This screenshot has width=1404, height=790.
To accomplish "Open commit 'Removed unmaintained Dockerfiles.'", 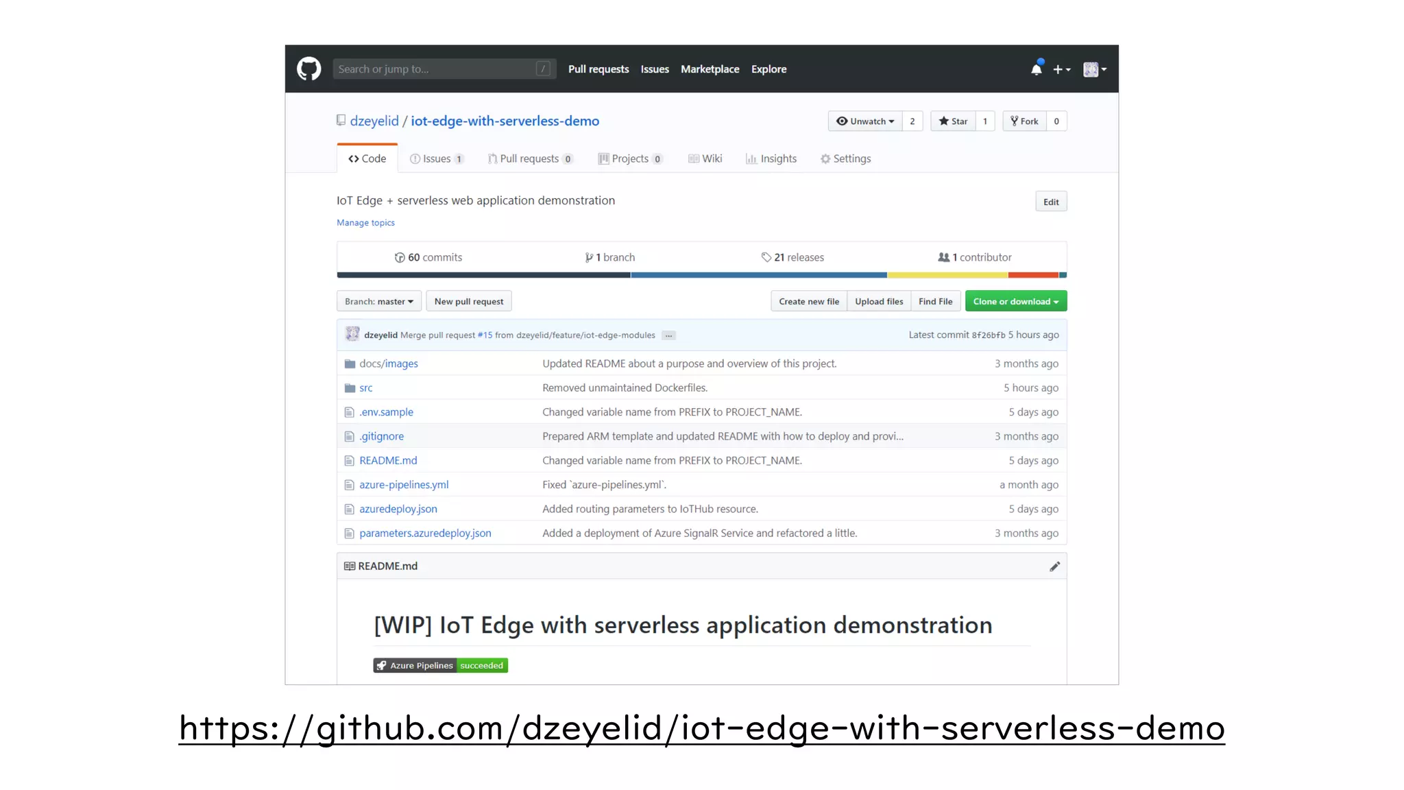I will [625, 388].
